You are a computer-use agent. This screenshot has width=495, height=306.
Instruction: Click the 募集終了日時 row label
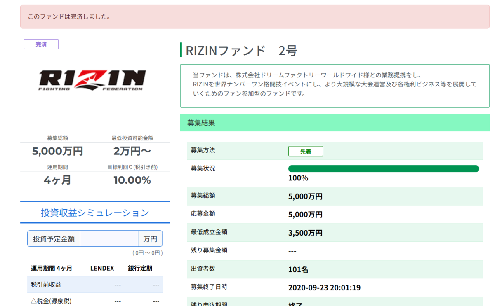point(209,287)
